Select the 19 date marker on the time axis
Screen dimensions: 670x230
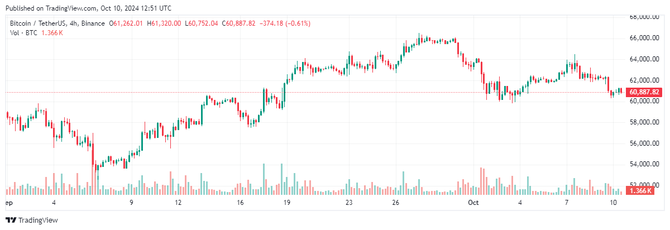285,202
